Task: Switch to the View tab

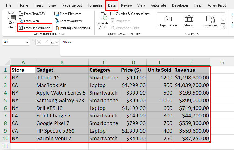Action: click(x=141, y=5)
